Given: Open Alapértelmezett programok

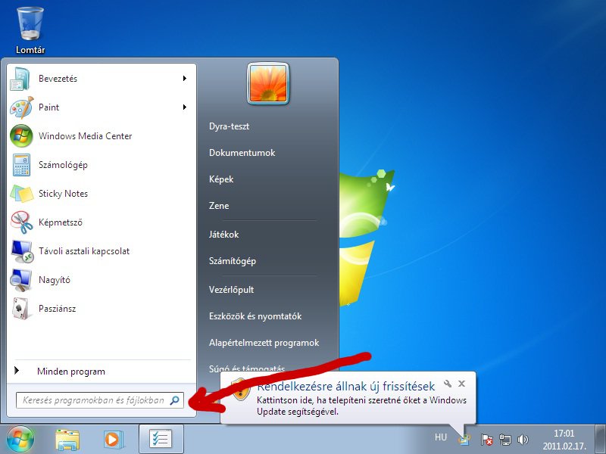Looking at the screenshot, I should click(264, 343).
